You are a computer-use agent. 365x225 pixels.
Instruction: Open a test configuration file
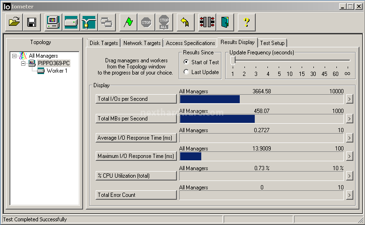[14, 22]
